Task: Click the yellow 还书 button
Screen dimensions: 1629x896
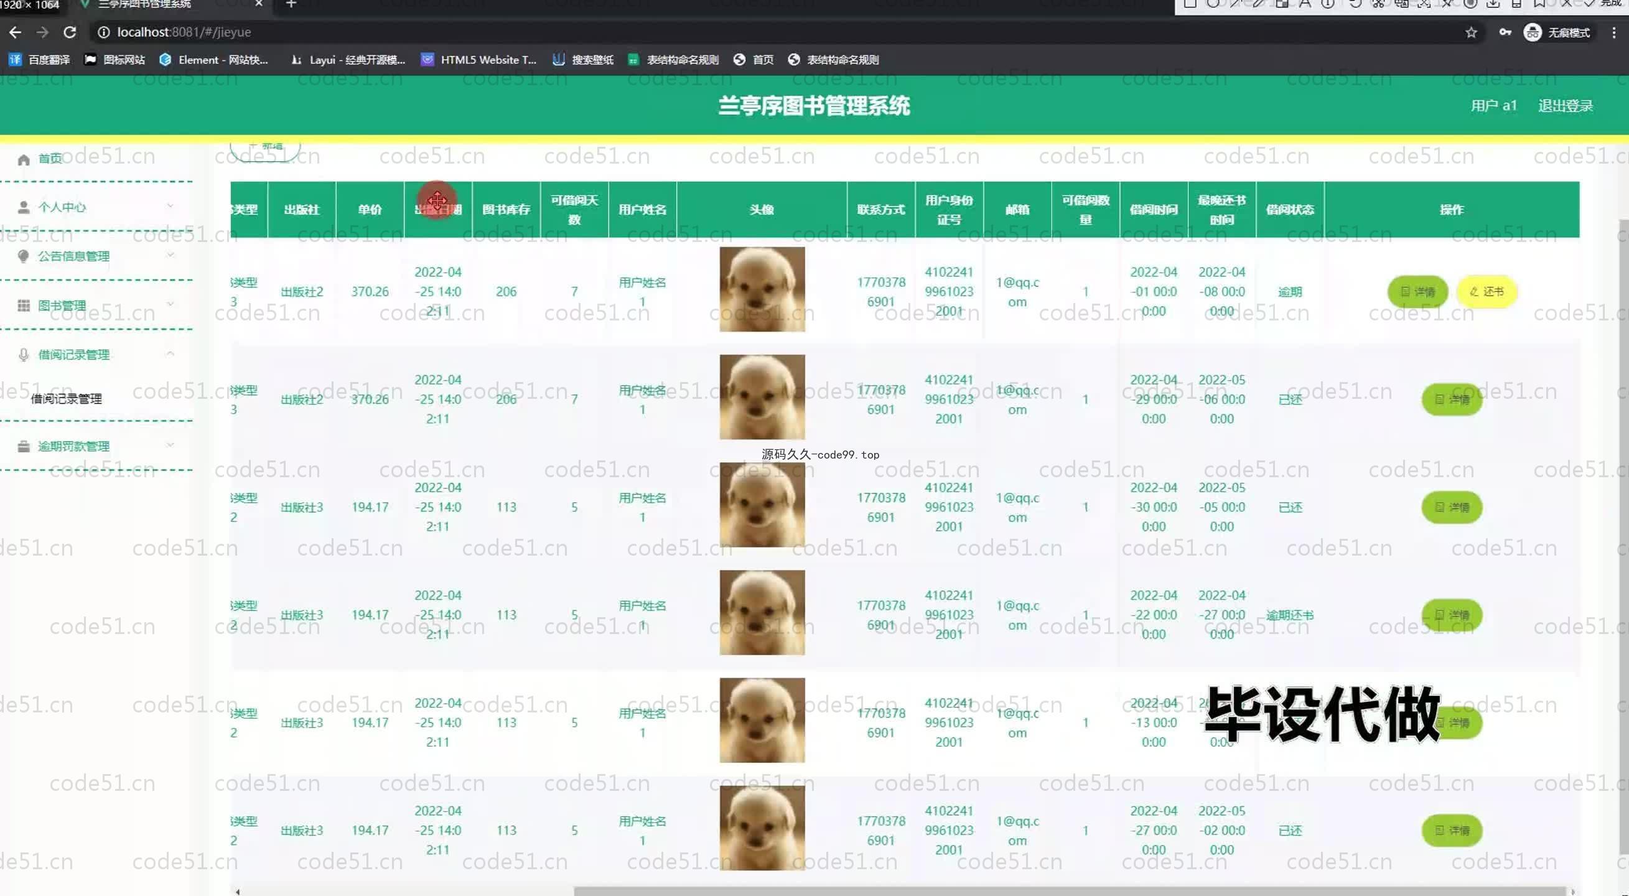Action: (x=1487, y=291)
